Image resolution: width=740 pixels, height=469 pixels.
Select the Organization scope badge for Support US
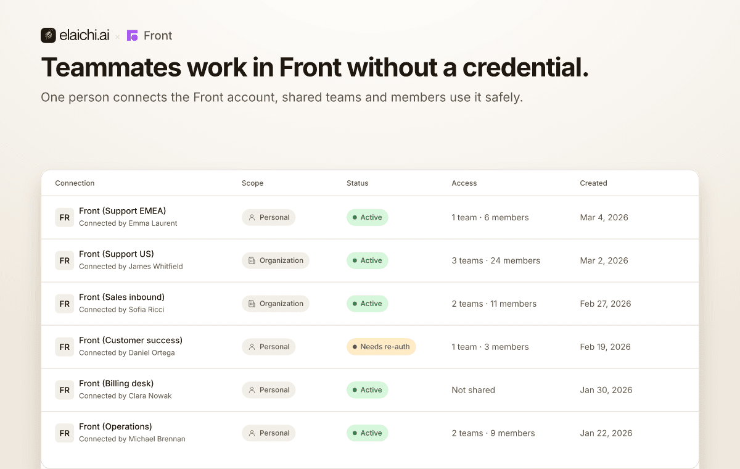click(x=276, y=260)
